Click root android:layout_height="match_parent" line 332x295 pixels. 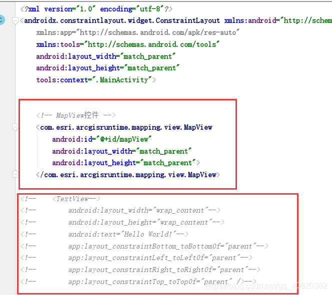click(107, 68)
